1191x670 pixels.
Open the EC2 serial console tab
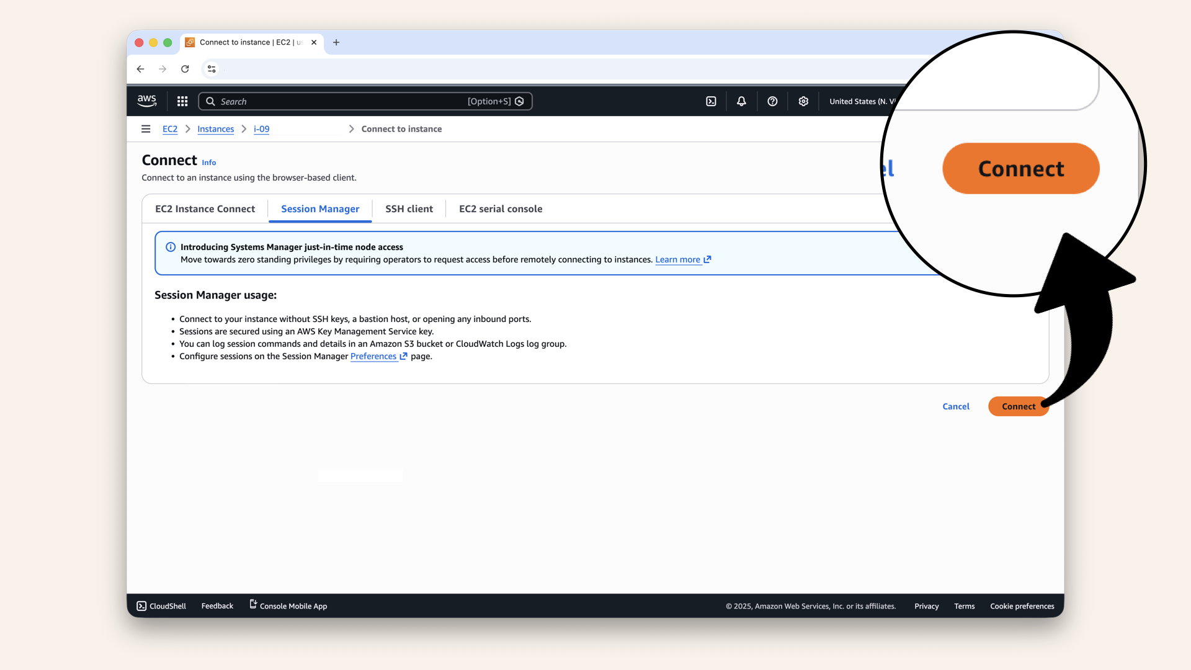point(500,209)
